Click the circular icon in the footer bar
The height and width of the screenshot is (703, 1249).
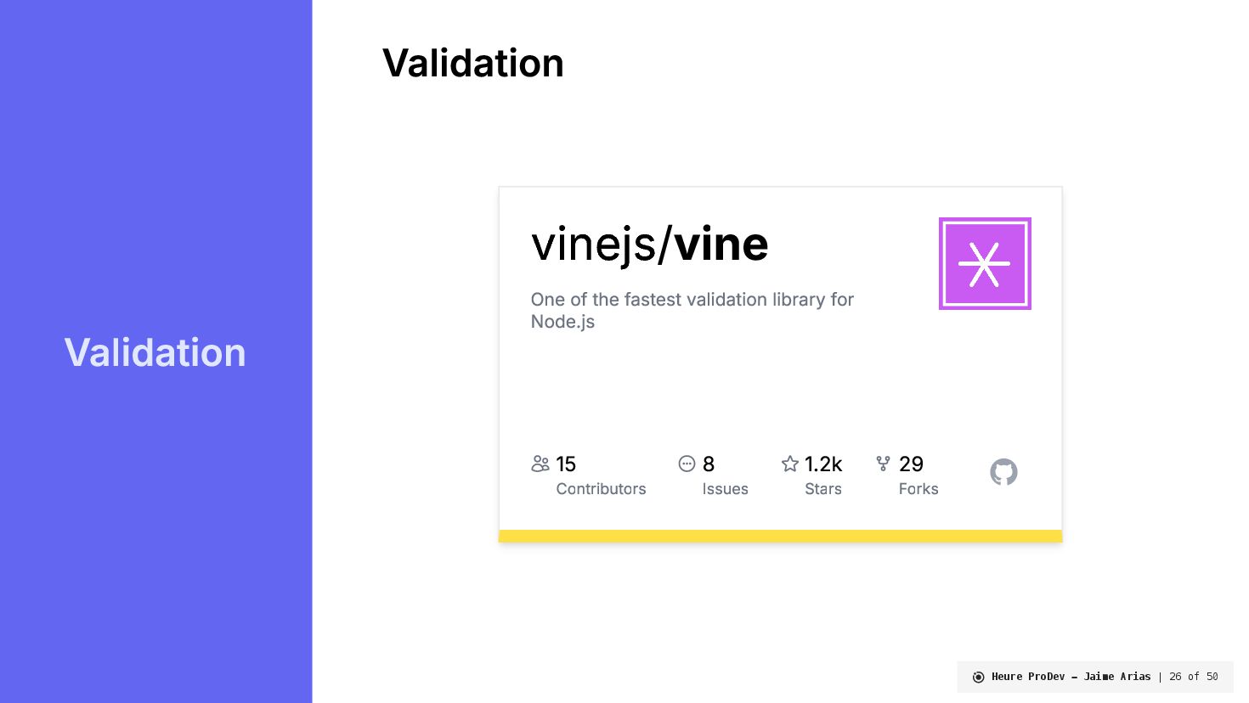click(x=978, y=677)
